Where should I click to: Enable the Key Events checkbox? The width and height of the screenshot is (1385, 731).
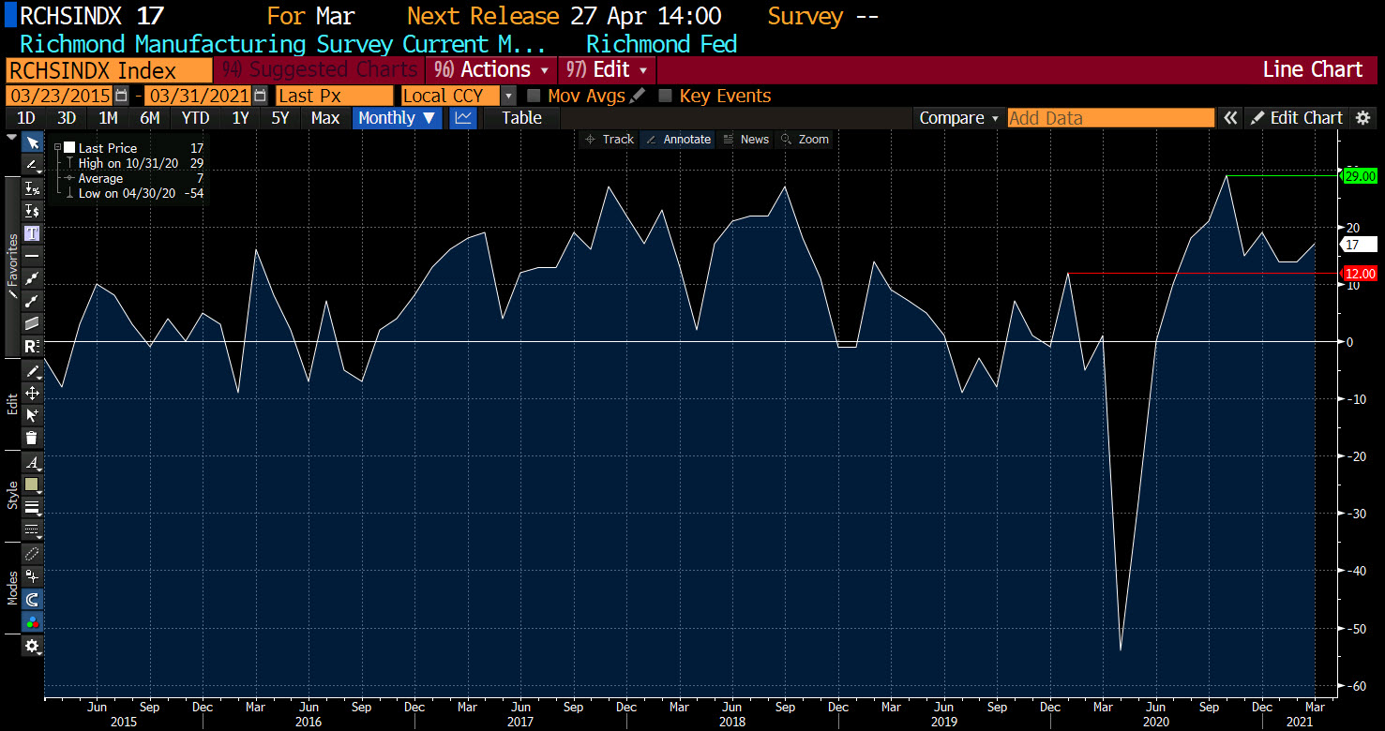click(666, 96)
